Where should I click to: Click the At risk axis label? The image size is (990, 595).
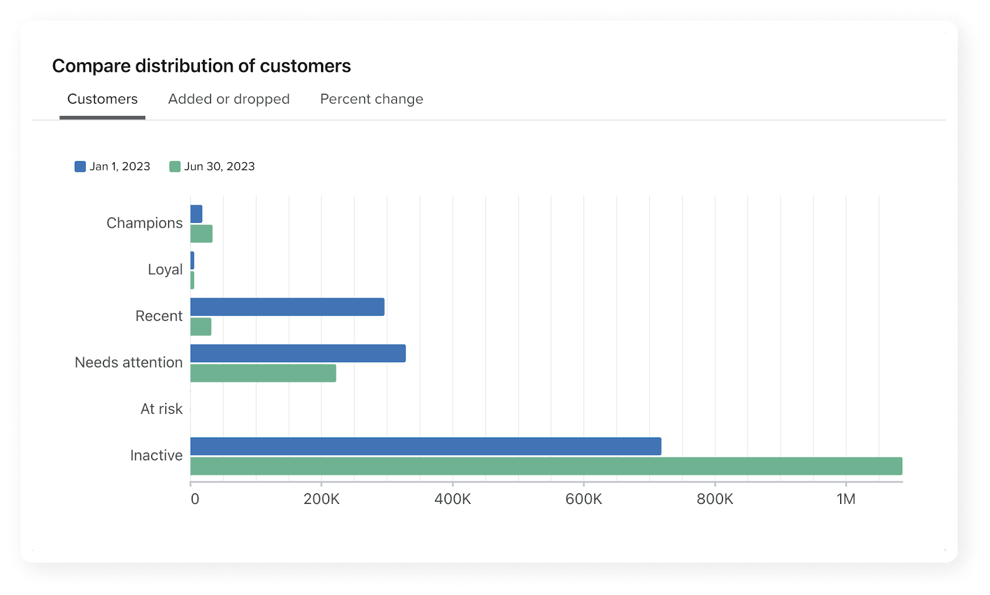[162, 409]
